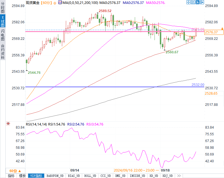224x178 pixels.
Task: Select the 闪电图 side tab
Action: [x=3, y=35]
